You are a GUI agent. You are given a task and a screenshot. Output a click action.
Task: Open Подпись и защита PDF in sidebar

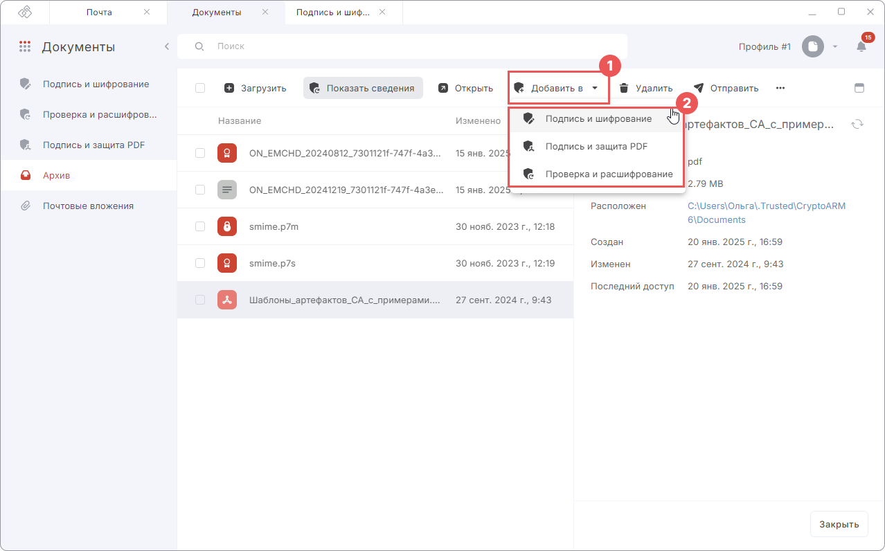(89, 145)
